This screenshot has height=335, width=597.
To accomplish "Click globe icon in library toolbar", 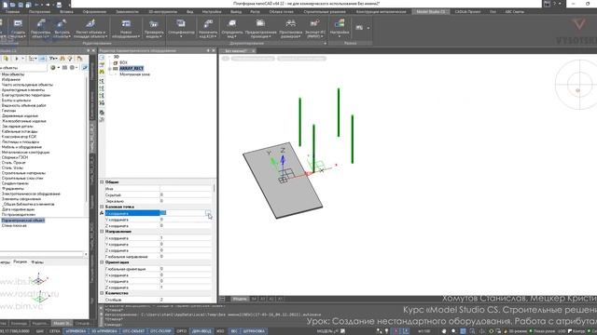I will [53, 68].
